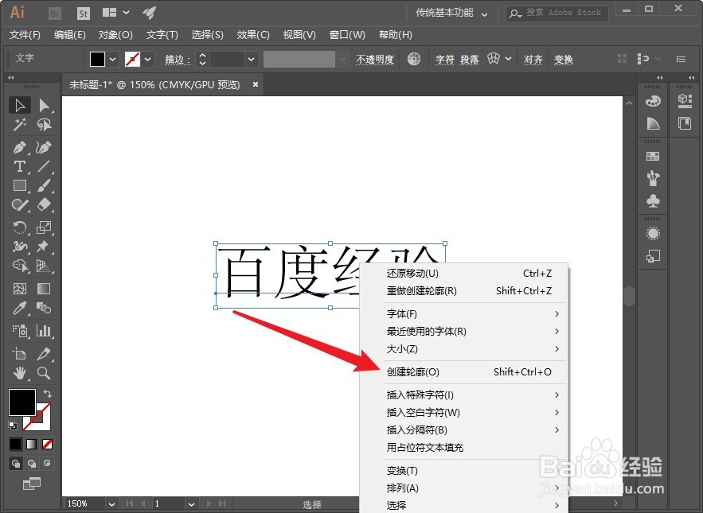Expand 最近使用的字体(R) submenu
The image size is (703, 513).
(x=475, y=331)
